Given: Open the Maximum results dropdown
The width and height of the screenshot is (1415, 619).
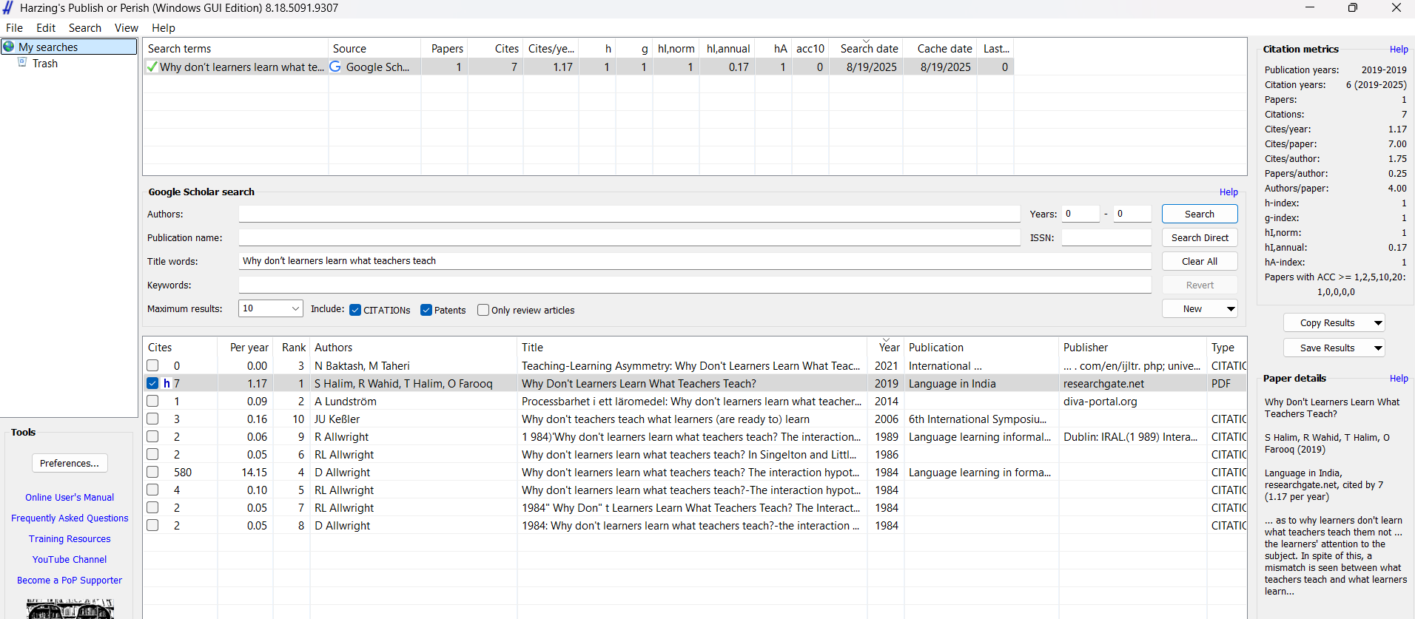Looking at the screenshot, I should coord(295,308).
